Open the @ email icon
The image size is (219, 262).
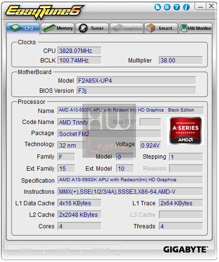[167, 7]
